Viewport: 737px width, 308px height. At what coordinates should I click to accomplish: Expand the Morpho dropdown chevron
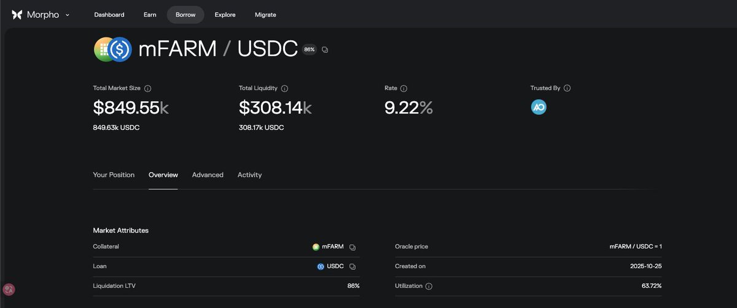[x=68, y=15]
